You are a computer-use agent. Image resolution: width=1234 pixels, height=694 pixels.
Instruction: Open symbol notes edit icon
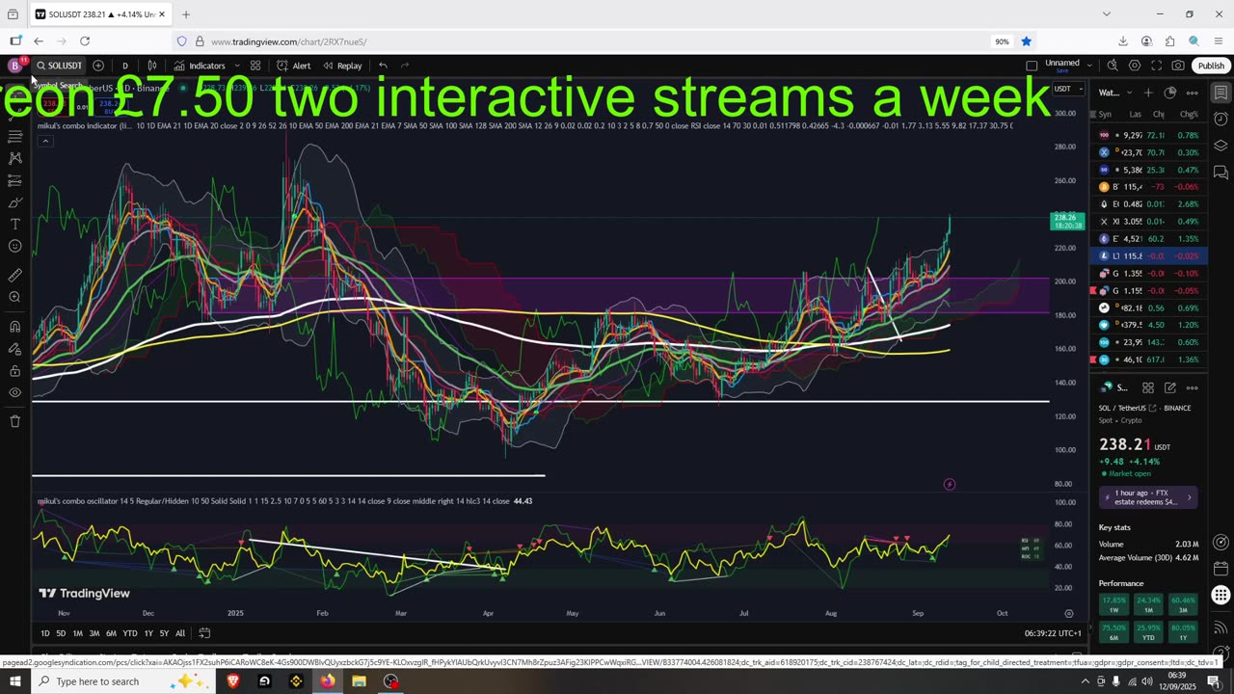pos(1170,387)
